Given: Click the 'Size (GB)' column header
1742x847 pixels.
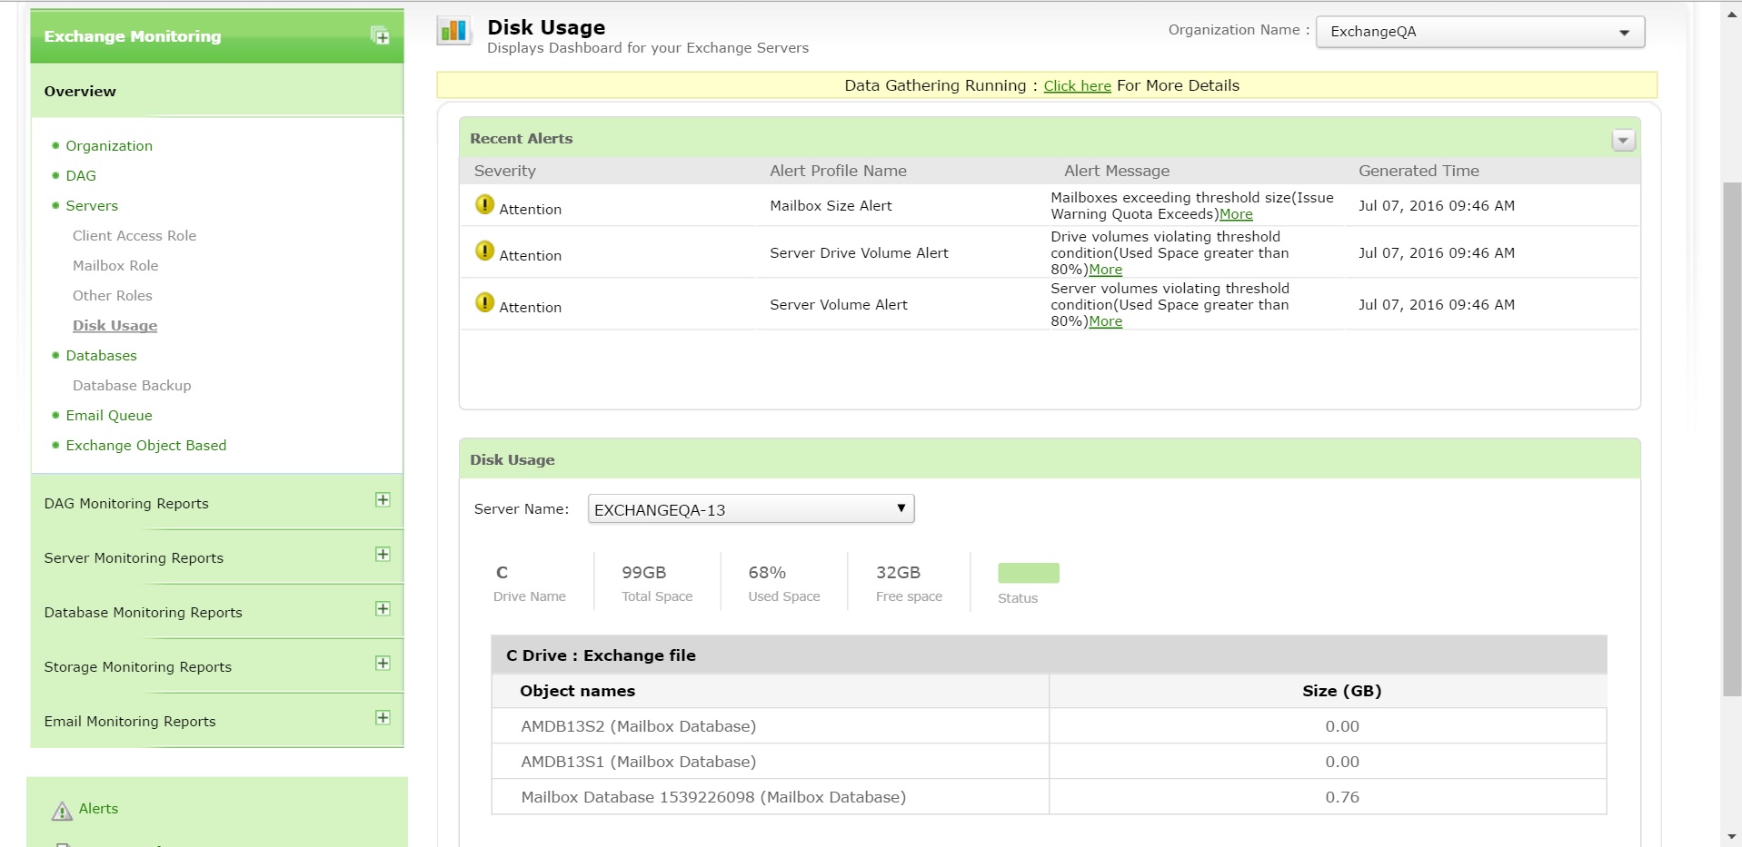Looking at the screenshot, I should (x=1341, y=691).
